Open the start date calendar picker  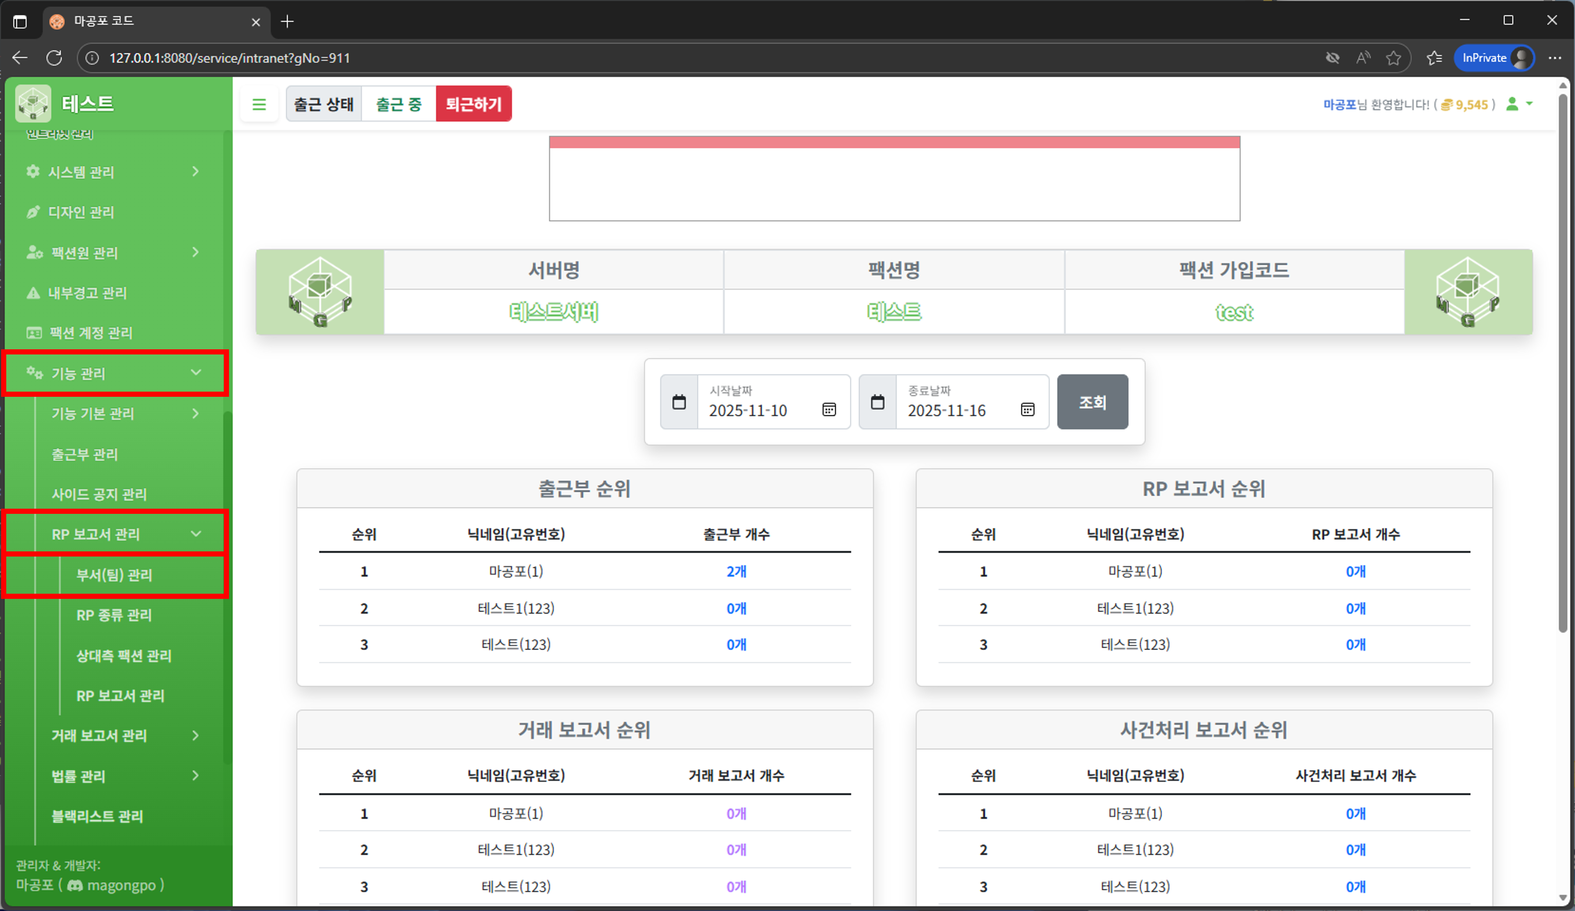829,410
